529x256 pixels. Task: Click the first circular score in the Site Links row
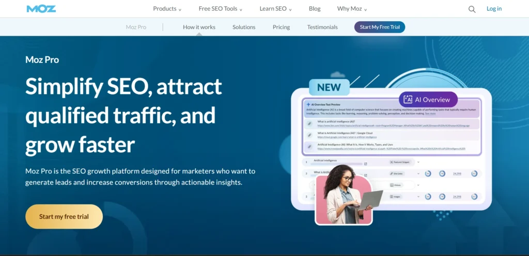coord(428,173)
